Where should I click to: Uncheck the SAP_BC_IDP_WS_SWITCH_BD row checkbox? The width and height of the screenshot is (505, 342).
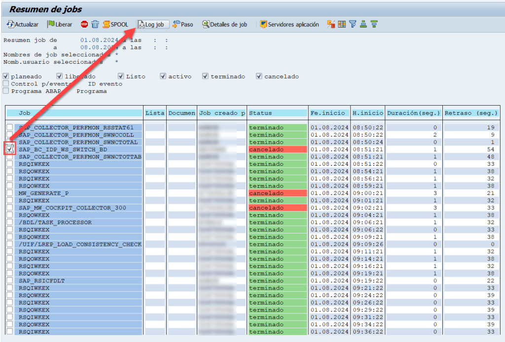(x=10, y=149)
